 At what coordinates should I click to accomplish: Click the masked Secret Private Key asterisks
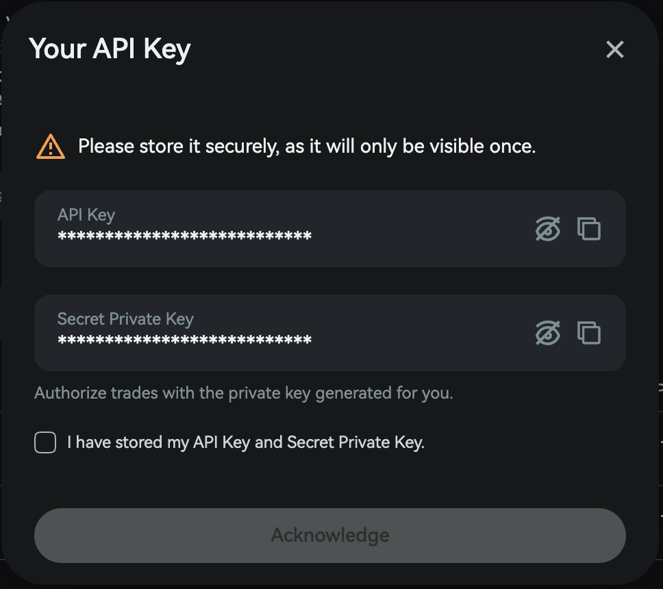point(184,341)
